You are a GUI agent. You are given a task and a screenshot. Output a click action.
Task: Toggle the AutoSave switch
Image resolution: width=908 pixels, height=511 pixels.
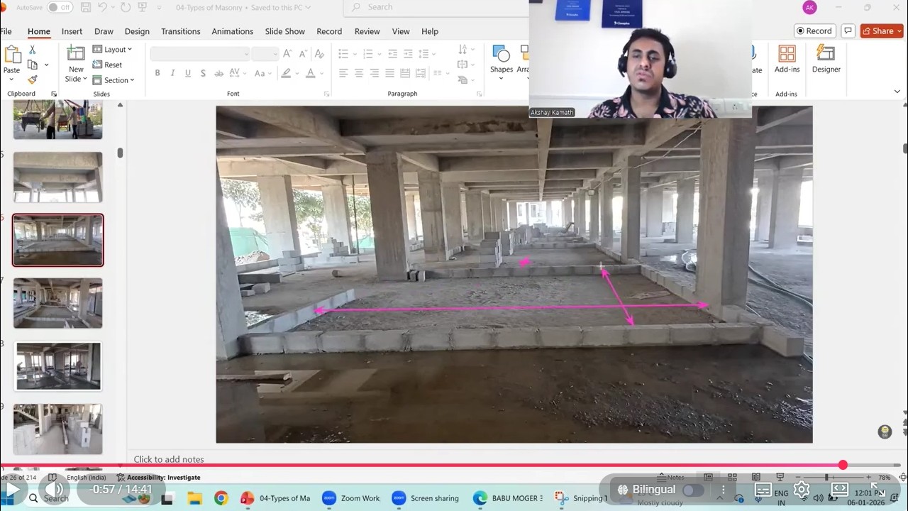(x=60, y=7)
